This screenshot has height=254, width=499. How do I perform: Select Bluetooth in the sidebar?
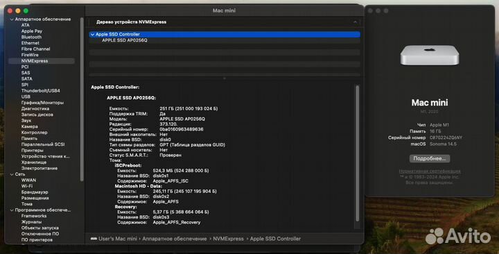(31, 37)
